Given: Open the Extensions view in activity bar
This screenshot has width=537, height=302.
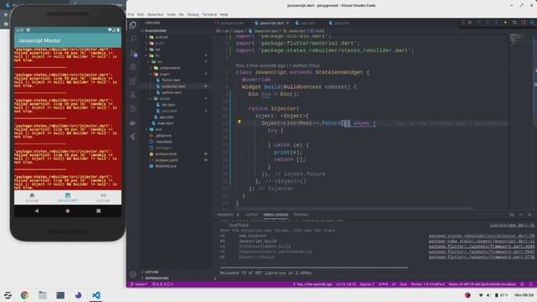Looking at the screenshot, I should [x=133, y=81].
